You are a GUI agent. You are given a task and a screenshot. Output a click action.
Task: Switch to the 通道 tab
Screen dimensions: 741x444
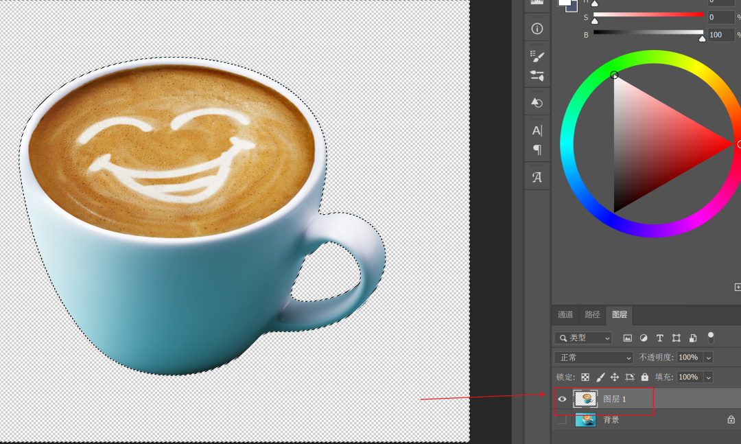(565, 315)
